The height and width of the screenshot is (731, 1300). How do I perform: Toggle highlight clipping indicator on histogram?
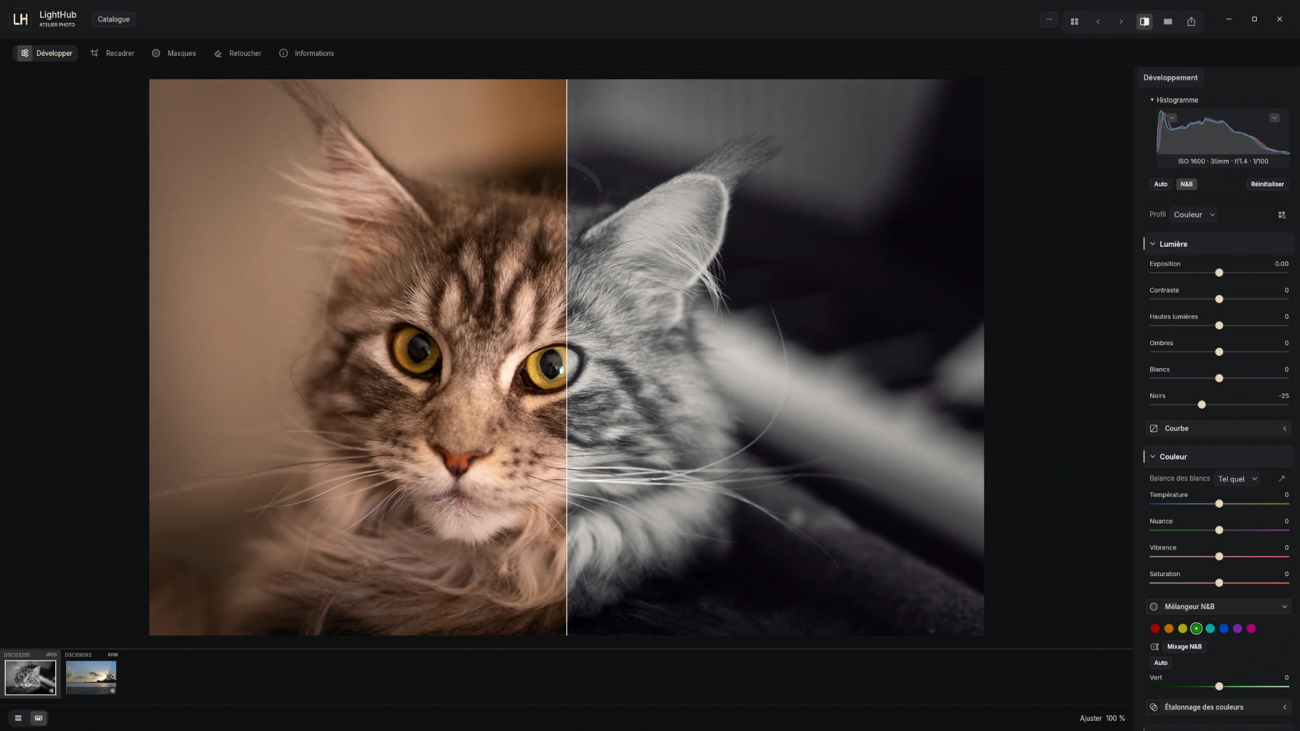pos(1274,118)
